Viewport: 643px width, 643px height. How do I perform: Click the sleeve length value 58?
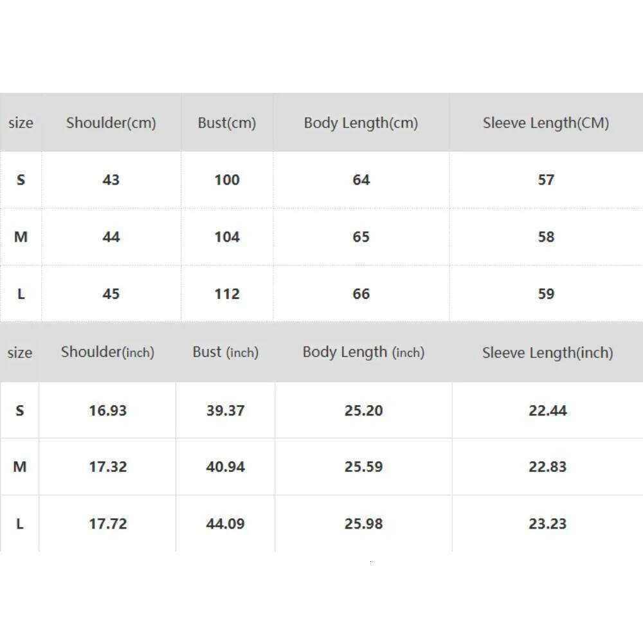[x=545, y=237]
